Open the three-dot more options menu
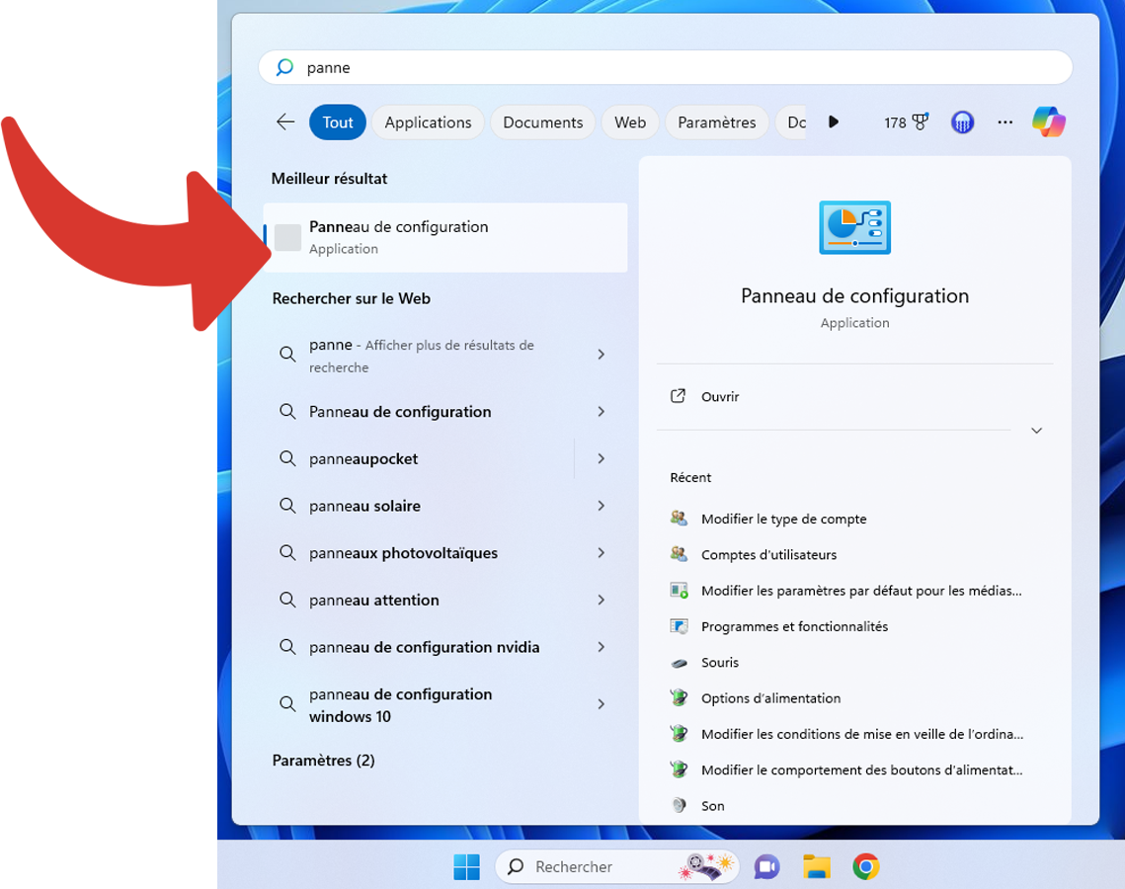The image size is (1125, 889). 1005,121
